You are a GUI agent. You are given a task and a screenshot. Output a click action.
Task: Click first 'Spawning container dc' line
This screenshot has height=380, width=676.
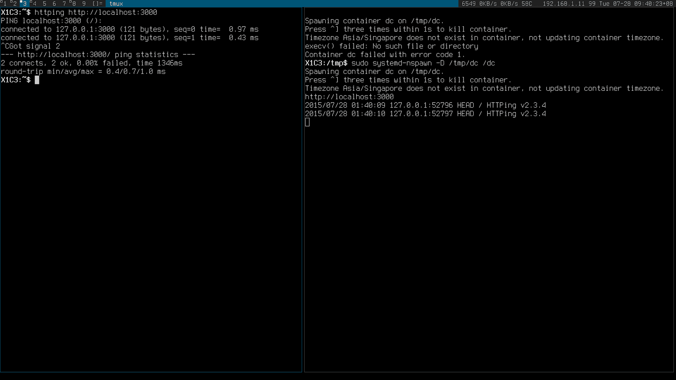tap(374, 21)
